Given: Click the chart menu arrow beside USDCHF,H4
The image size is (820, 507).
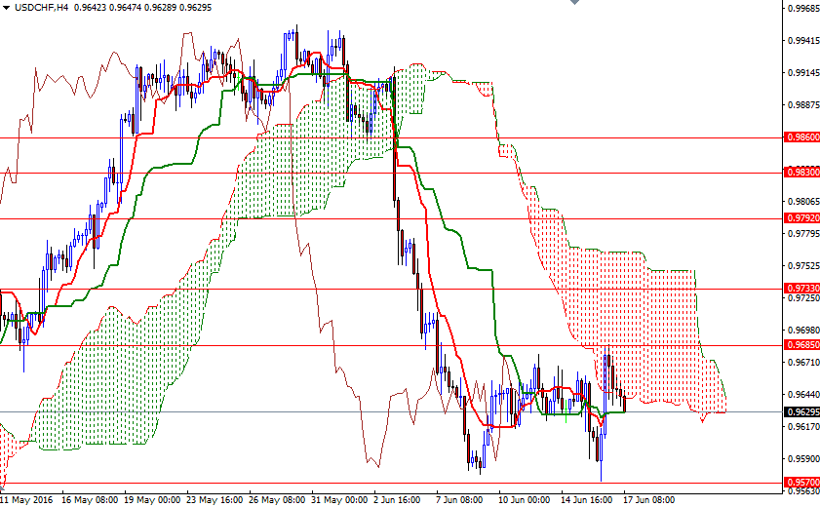Looking at the screenshot, I should click(6, 8).
